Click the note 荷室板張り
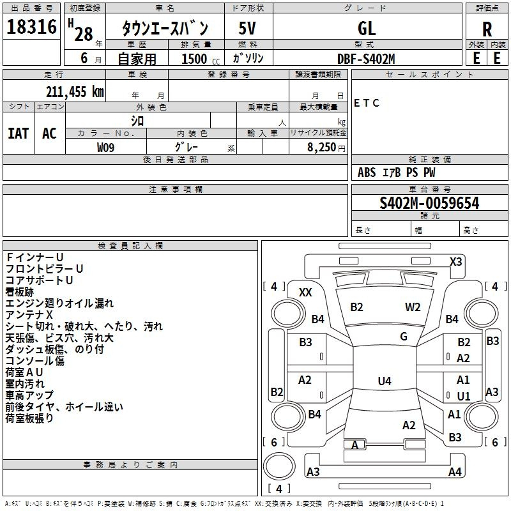 tap(29, 418)
